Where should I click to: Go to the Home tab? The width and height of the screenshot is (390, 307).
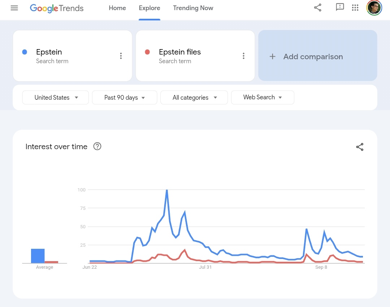pos(117,8)
